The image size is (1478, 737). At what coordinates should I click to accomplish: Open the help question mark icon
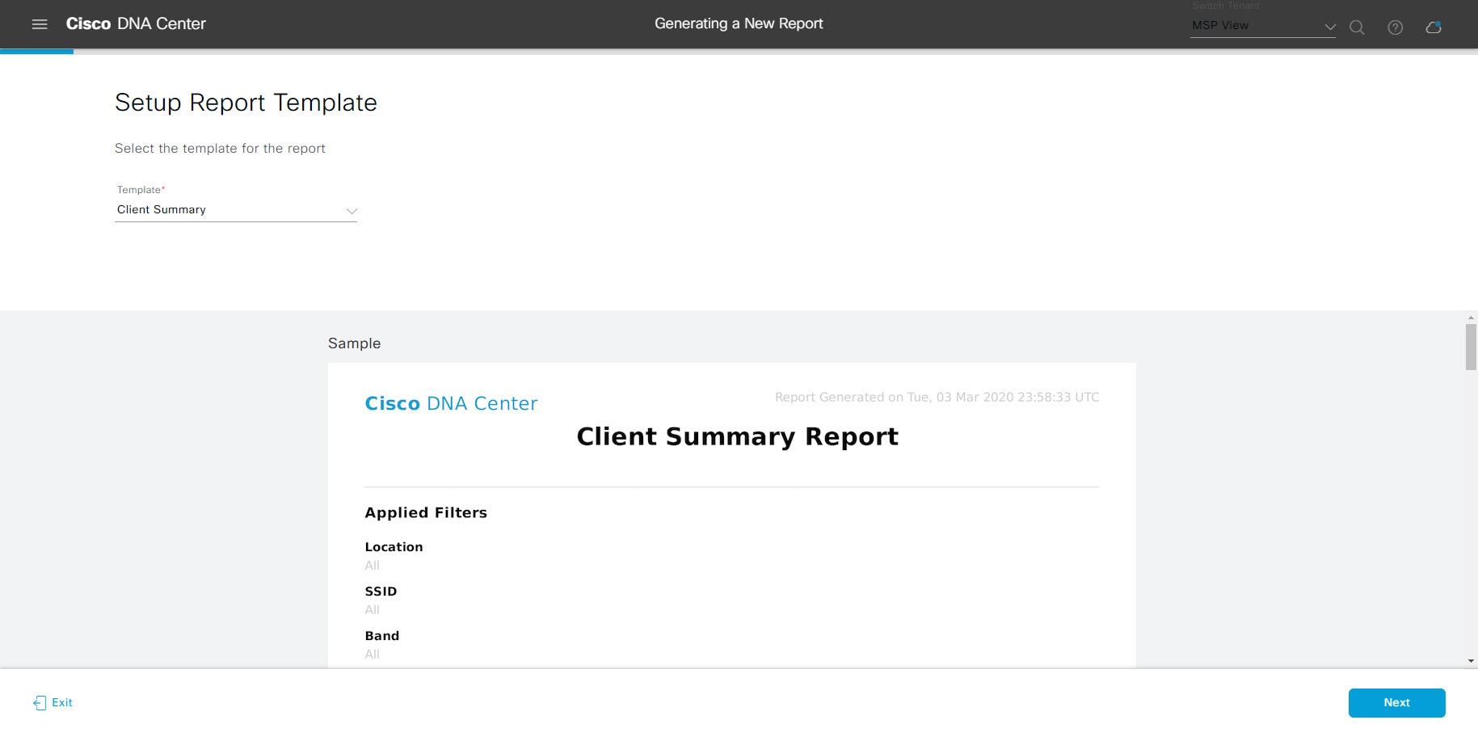pyautogui.click(x=1395, y=27)
